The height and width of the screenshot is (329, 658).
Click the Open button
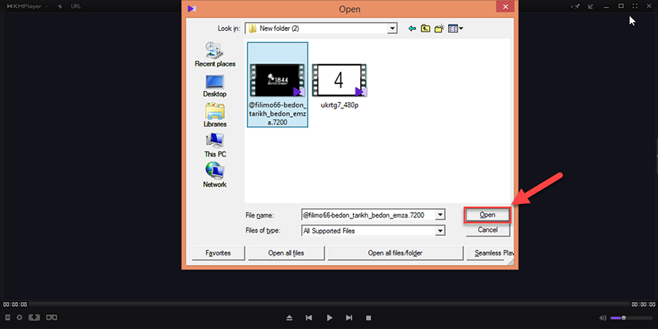[x=487, y=215]
